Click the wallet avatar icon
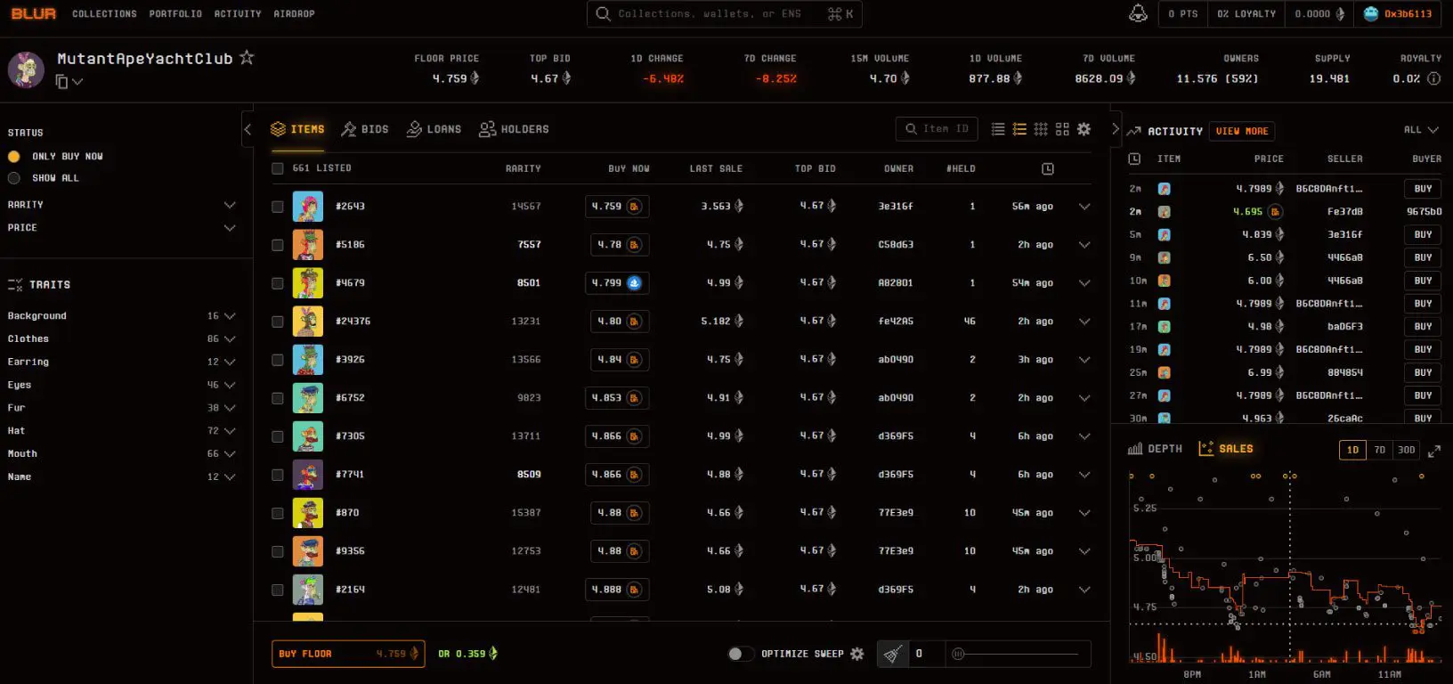Image resolution: width=1453 pixels, height=684 pixels. [1371, 13]
